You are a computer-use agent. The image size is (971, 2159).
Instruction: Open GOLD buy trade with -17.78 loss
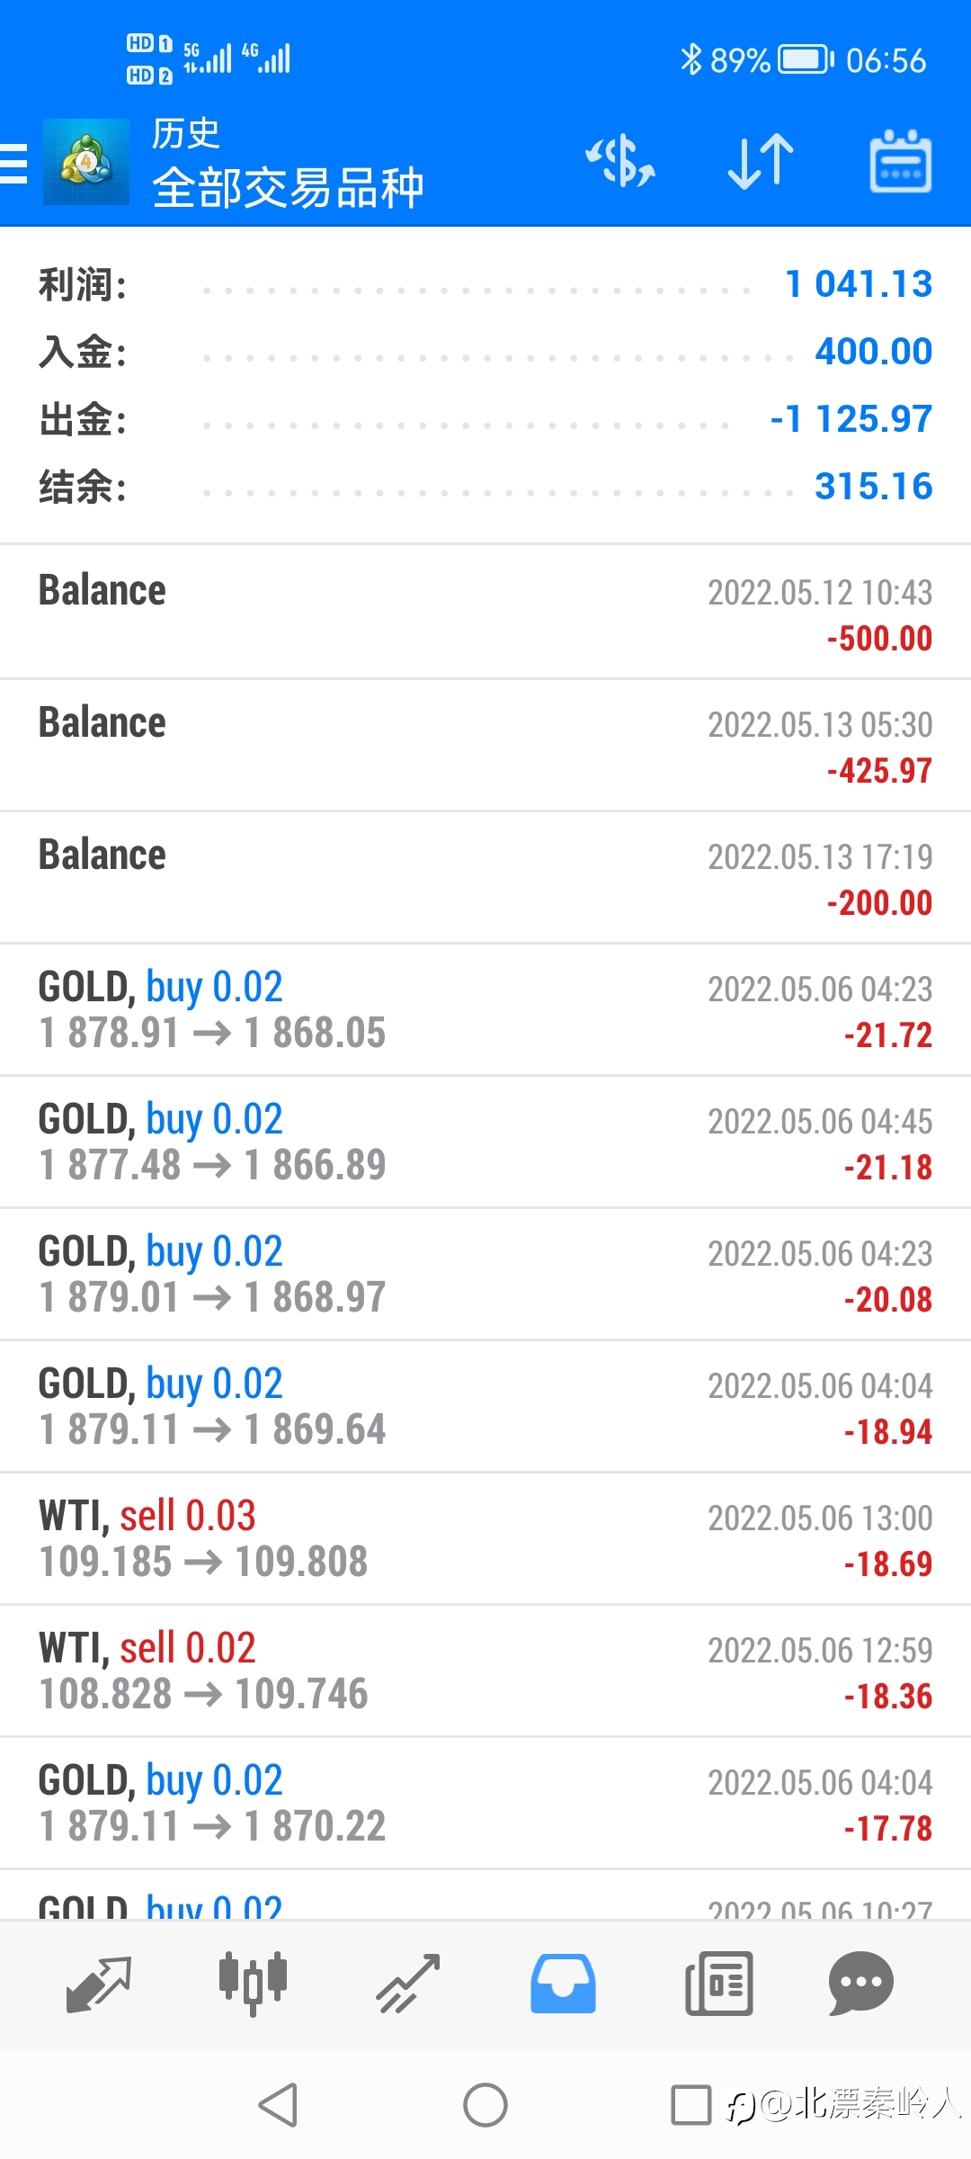point(485,1803)
